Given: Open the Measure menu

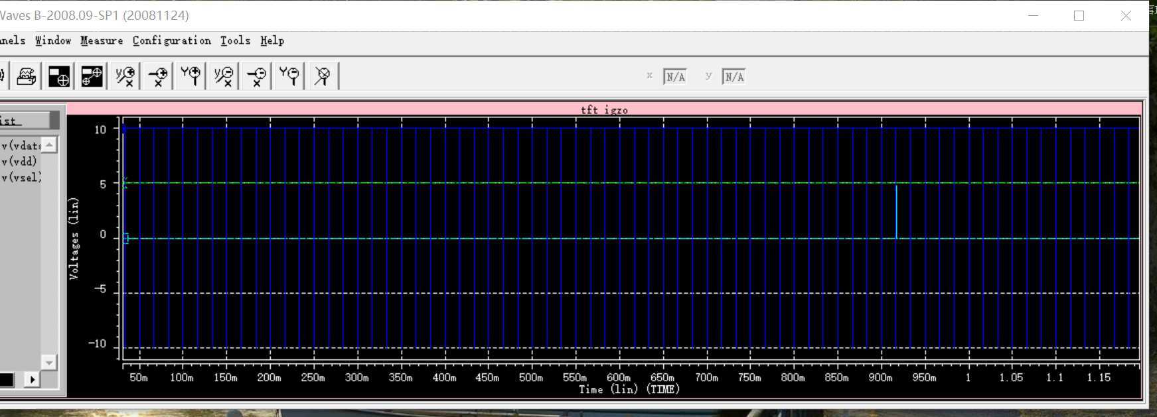Looking at the screenshot, I should click(x=102, y=40).
